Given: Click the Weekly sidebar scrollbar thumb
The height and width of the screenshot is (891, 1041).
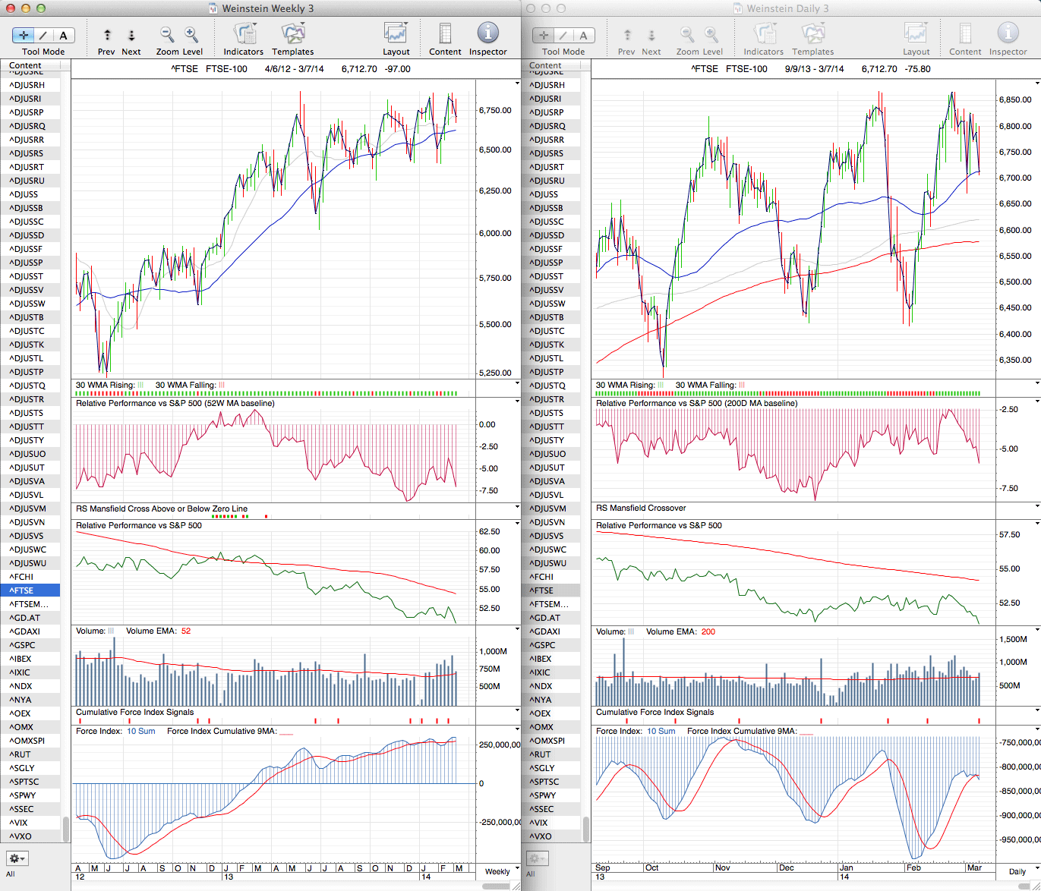Looking at the screenshot, I should (66, 829).
